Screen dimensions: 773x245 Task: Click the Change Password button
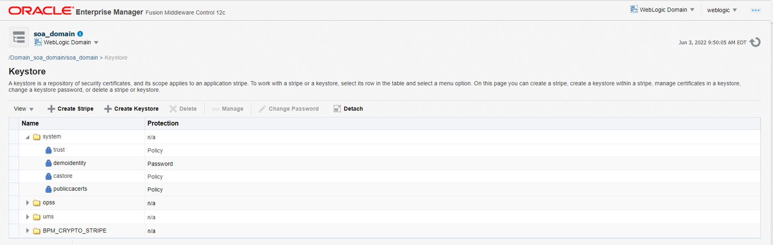pos(289,109)
